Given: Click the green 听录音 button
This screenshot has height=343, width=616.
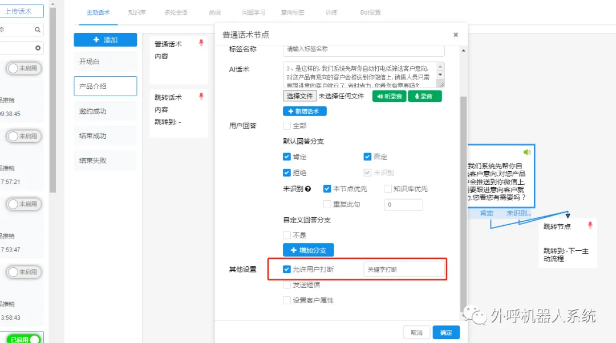Looking at the screenshot, I should [x=390, y=96].
